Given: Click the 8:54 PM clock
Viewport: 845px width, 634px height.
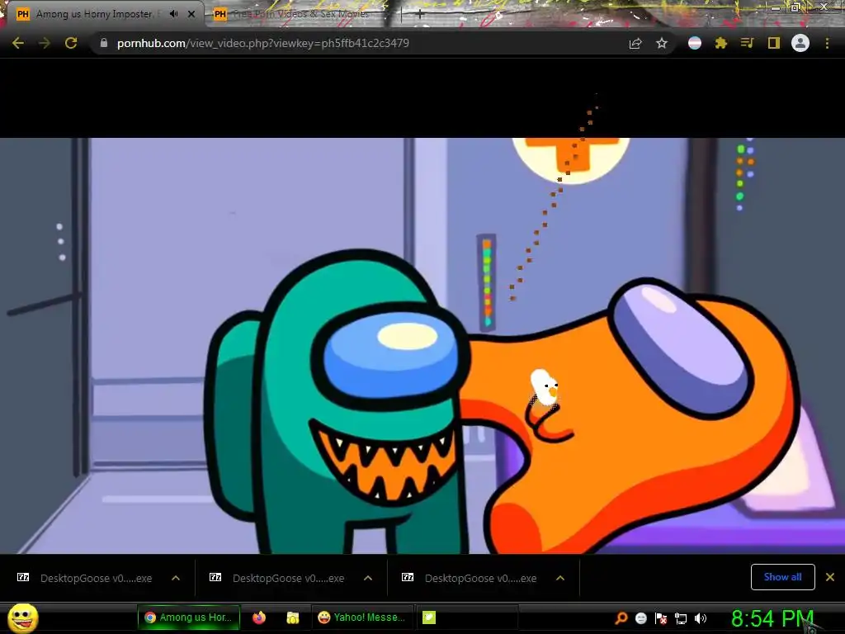Looking at the screenshot, I should [x=772, y=618].
